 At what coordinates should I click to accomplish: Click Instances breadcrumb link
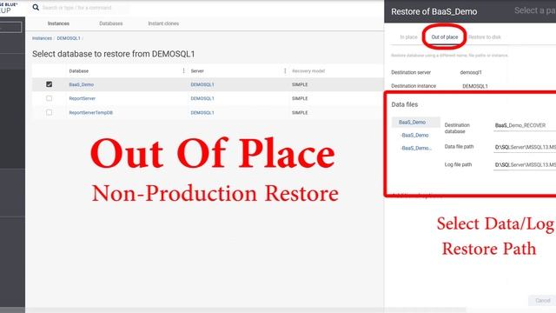[x=42, y=38]
